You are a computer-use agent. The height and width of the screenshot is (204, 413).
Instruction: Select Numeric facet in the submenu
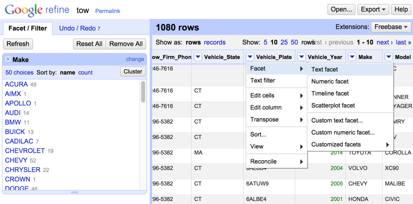350,81
